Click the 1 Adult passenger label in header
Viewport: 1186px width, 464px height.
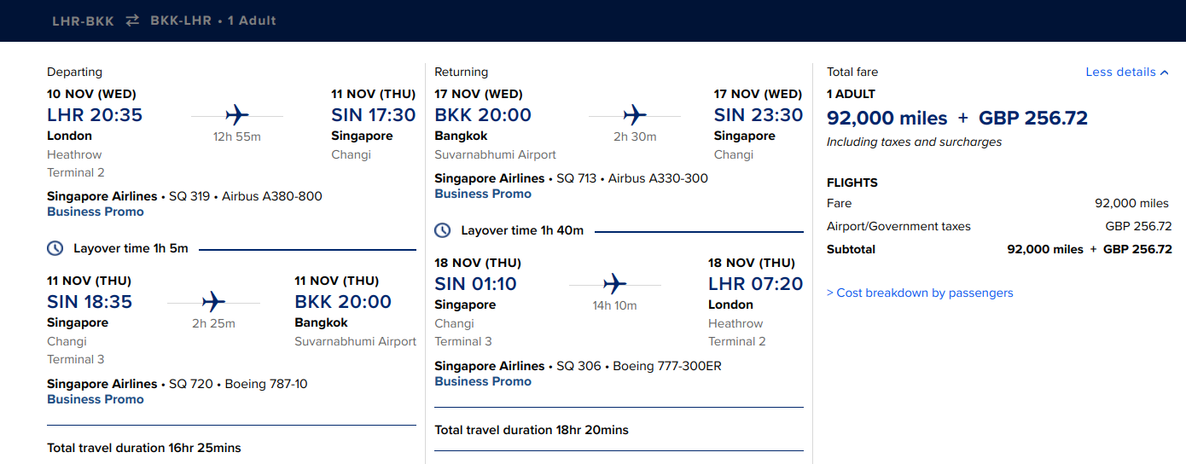tap(252, 20)
